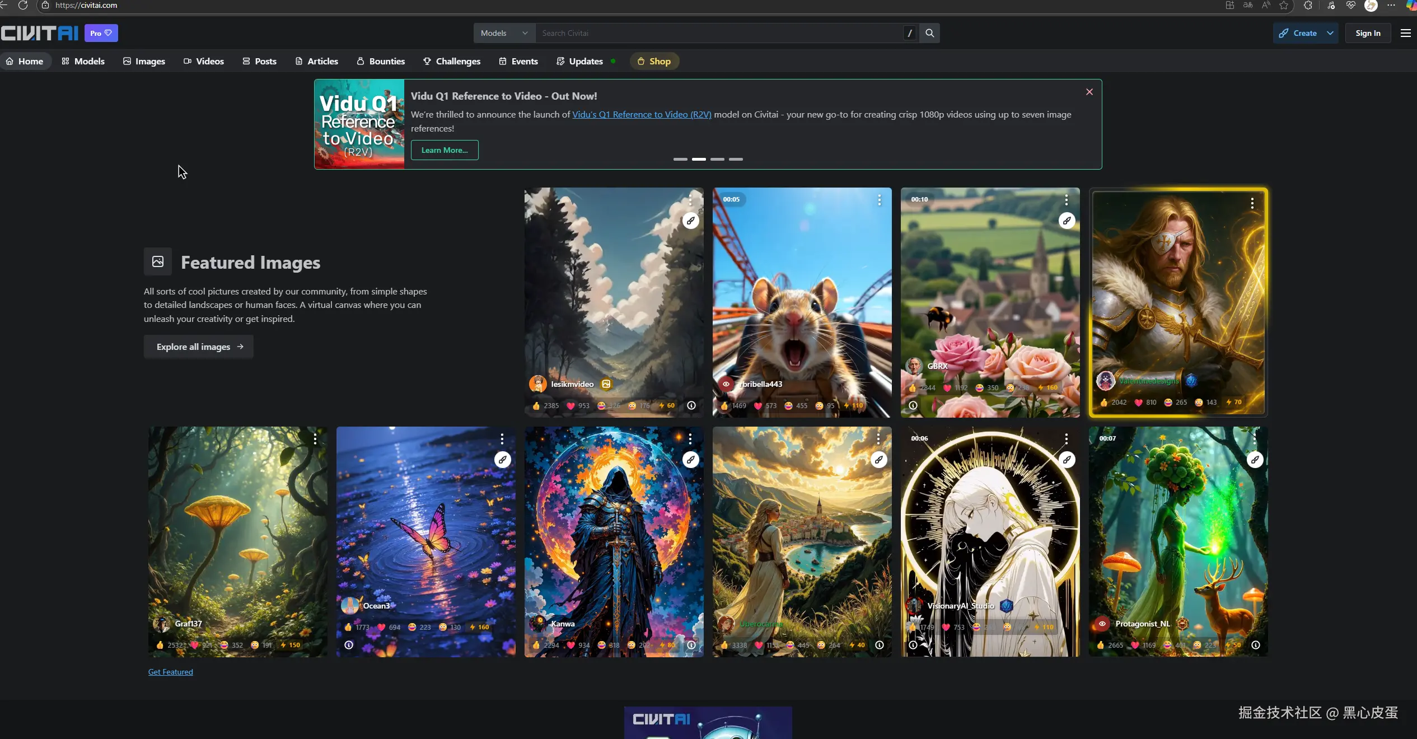Image resolution: width=1417 pixels, height=739 pixels.
Task: Select the first announcement carousel indicator
Action: (680, 159)
